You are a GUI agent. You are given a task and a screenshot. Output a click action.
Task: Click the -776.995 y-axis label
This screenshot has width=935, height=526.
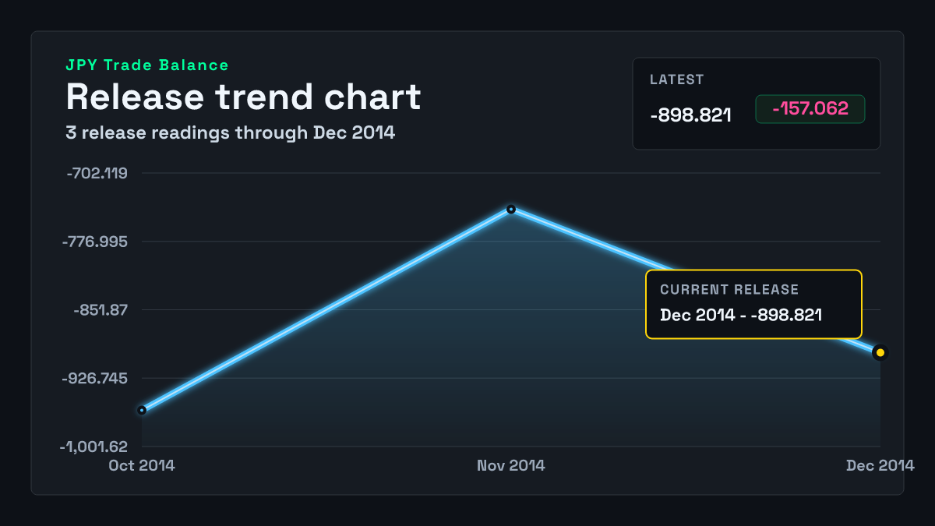95,242
